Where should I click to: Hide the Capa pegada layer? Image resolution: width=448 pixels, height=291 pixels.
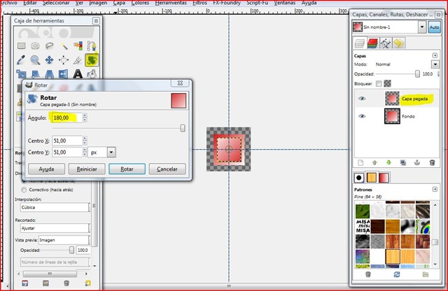[362, 99]
